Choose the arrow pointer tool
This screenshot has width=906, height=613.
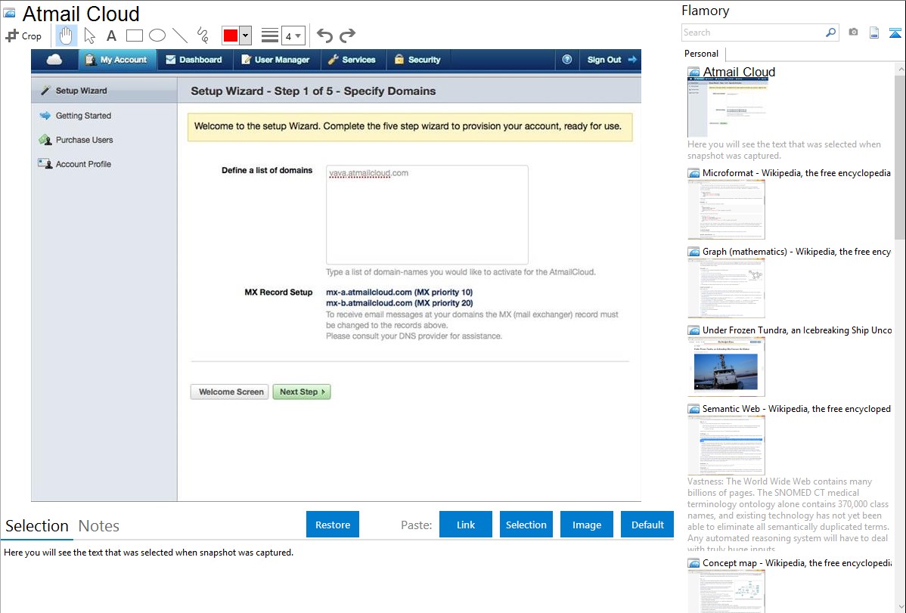pyautogui.click(x=89, y=36)
